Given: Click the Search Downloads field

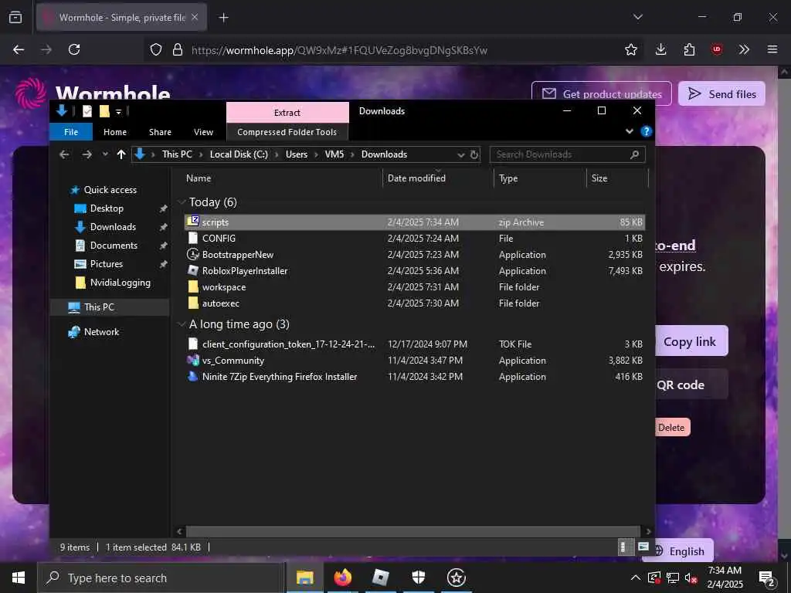Looking at the screenshot, I should [567, 154].
